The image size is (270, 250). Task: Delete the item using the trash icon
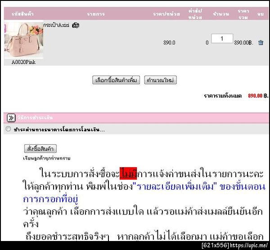click(x=261, y=43)
